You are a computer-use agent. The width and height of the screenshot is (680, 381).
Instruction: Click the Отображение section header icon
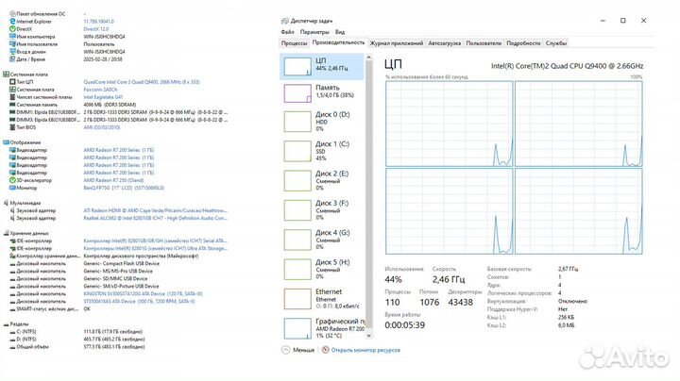[x=6, y=142]
